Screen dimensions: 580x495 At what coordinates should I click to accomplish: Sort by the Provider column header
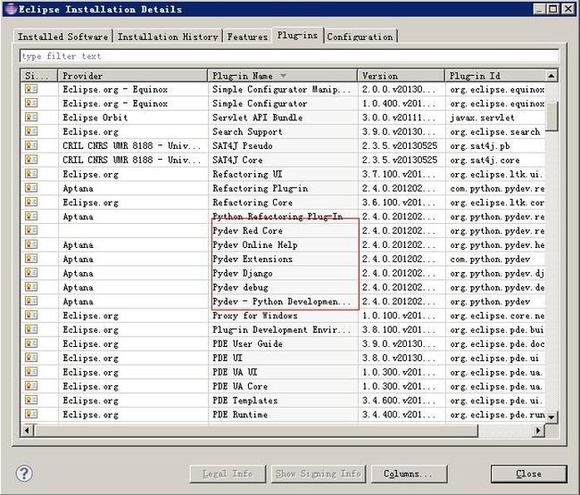pyautogui.click(x=132, y=76)
